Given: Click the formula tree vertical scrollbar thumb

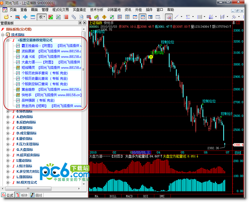Looking at the screenshot, I should click(84, 70).
